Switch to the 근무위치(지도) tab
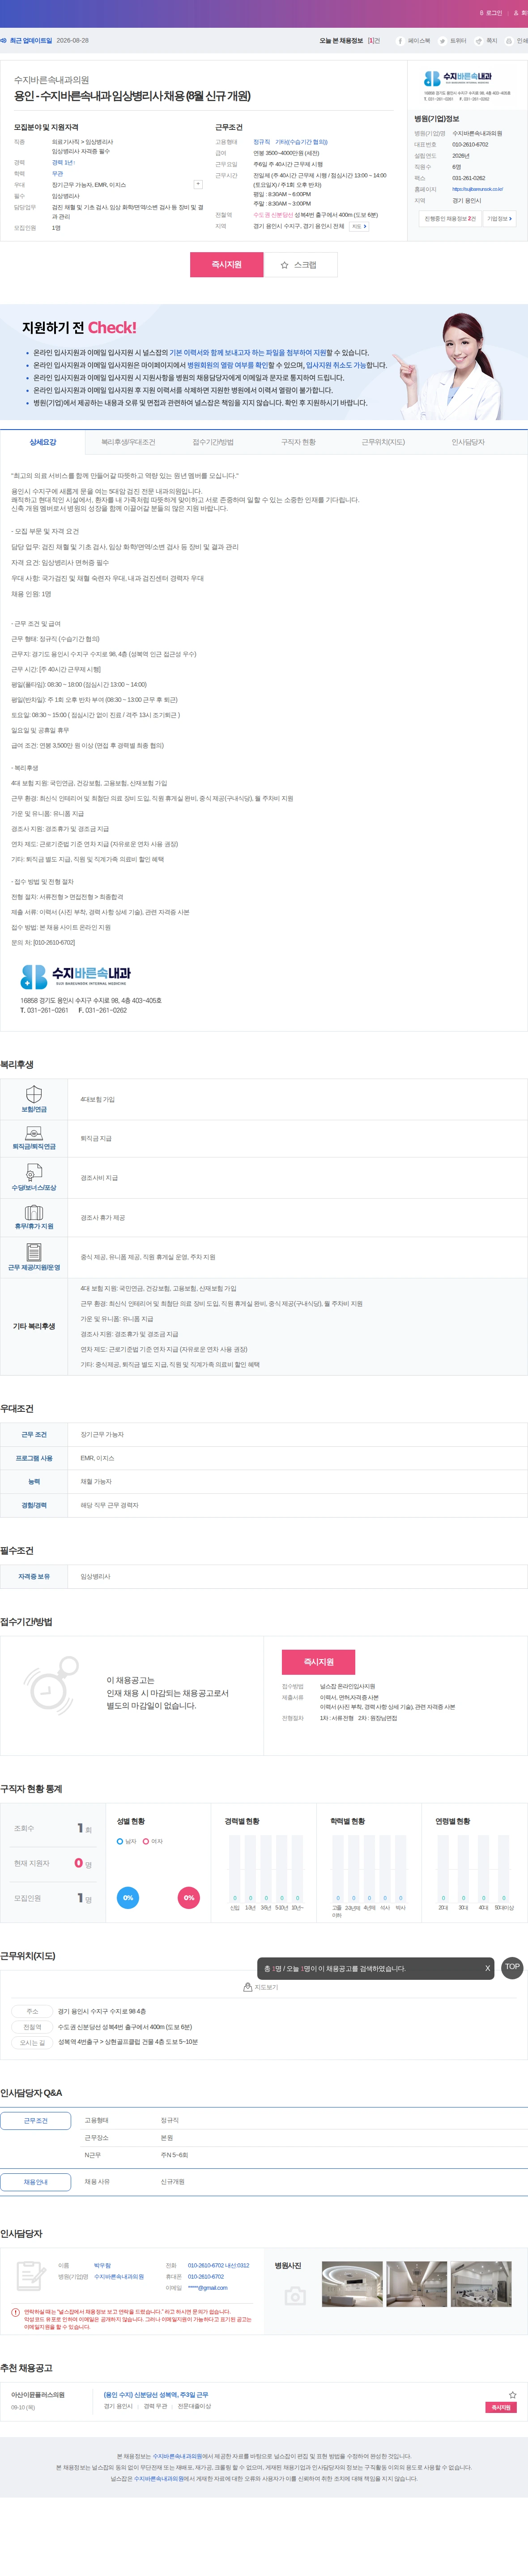Screen dimensions: 528x2576 point(383,442)
